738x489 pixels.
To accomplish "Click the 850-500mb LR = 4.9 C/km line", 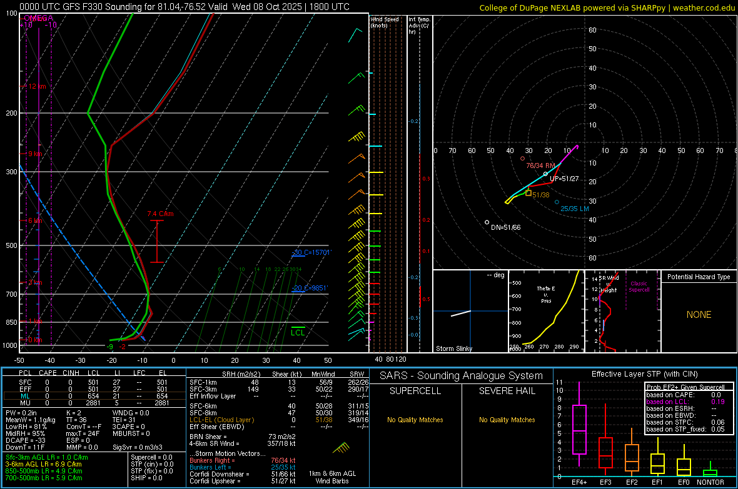I will (x=44, y=471).
